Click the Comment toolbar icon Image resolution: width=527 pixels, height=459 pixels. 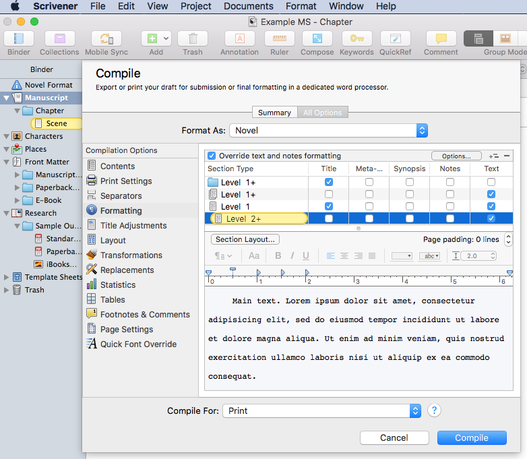[441, 38]
